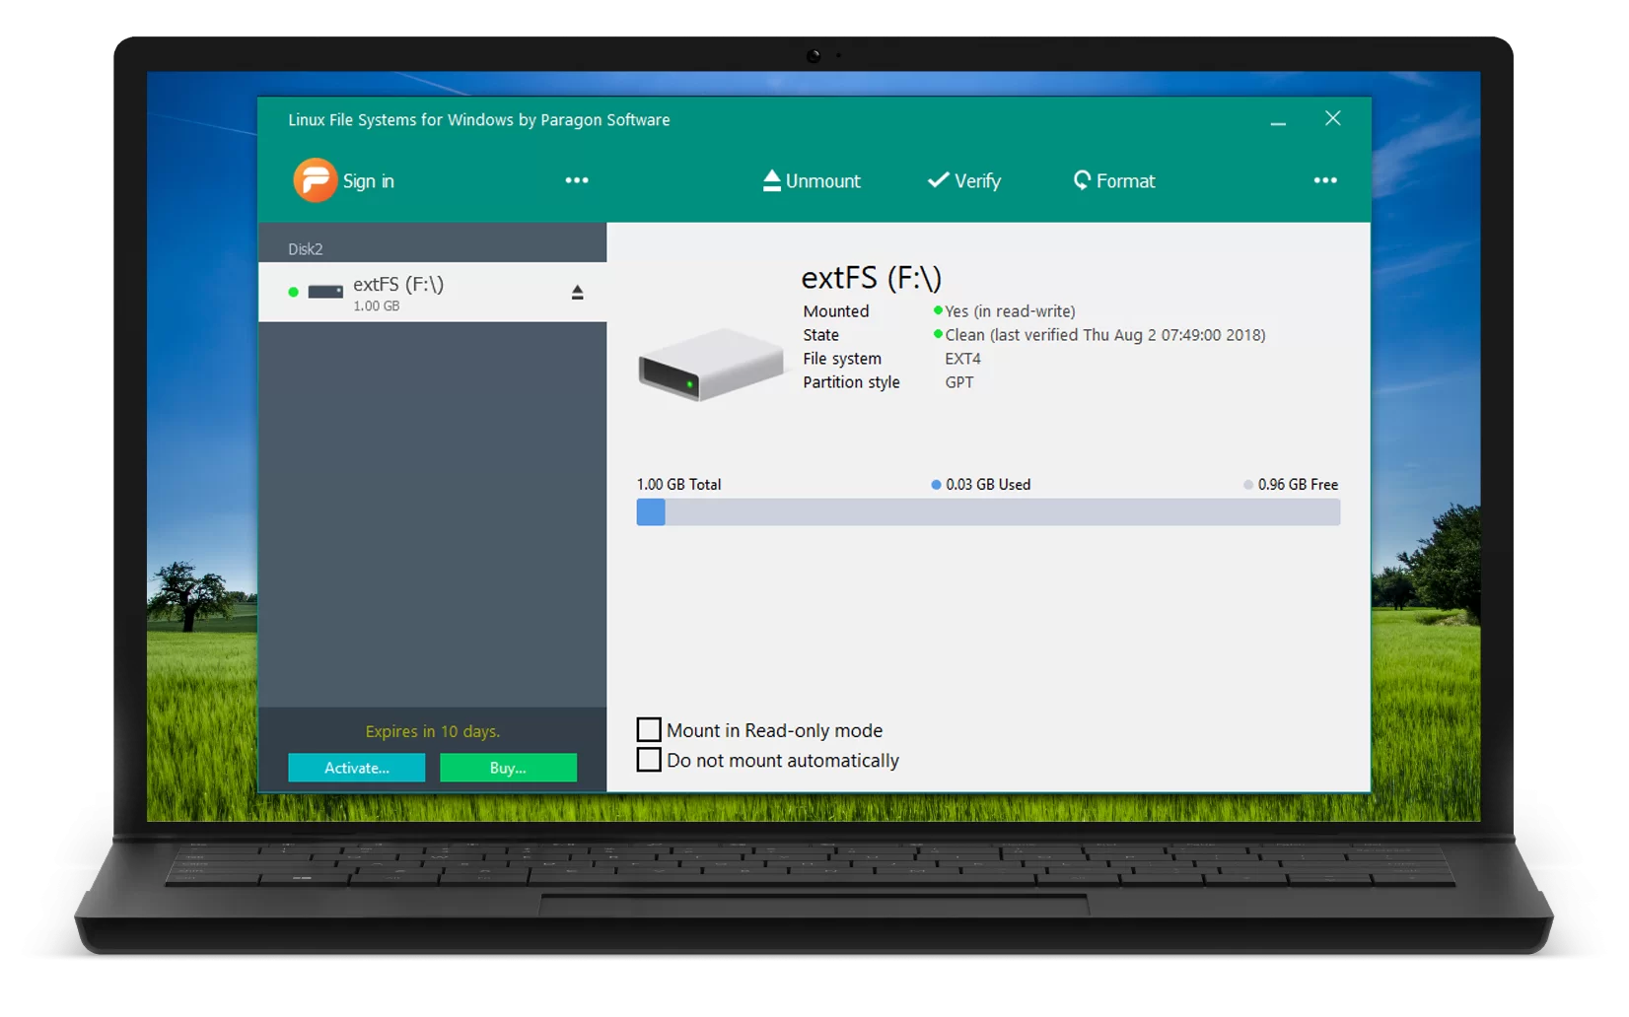Click the Paragon Software logo icon

[x=315, y=180]
